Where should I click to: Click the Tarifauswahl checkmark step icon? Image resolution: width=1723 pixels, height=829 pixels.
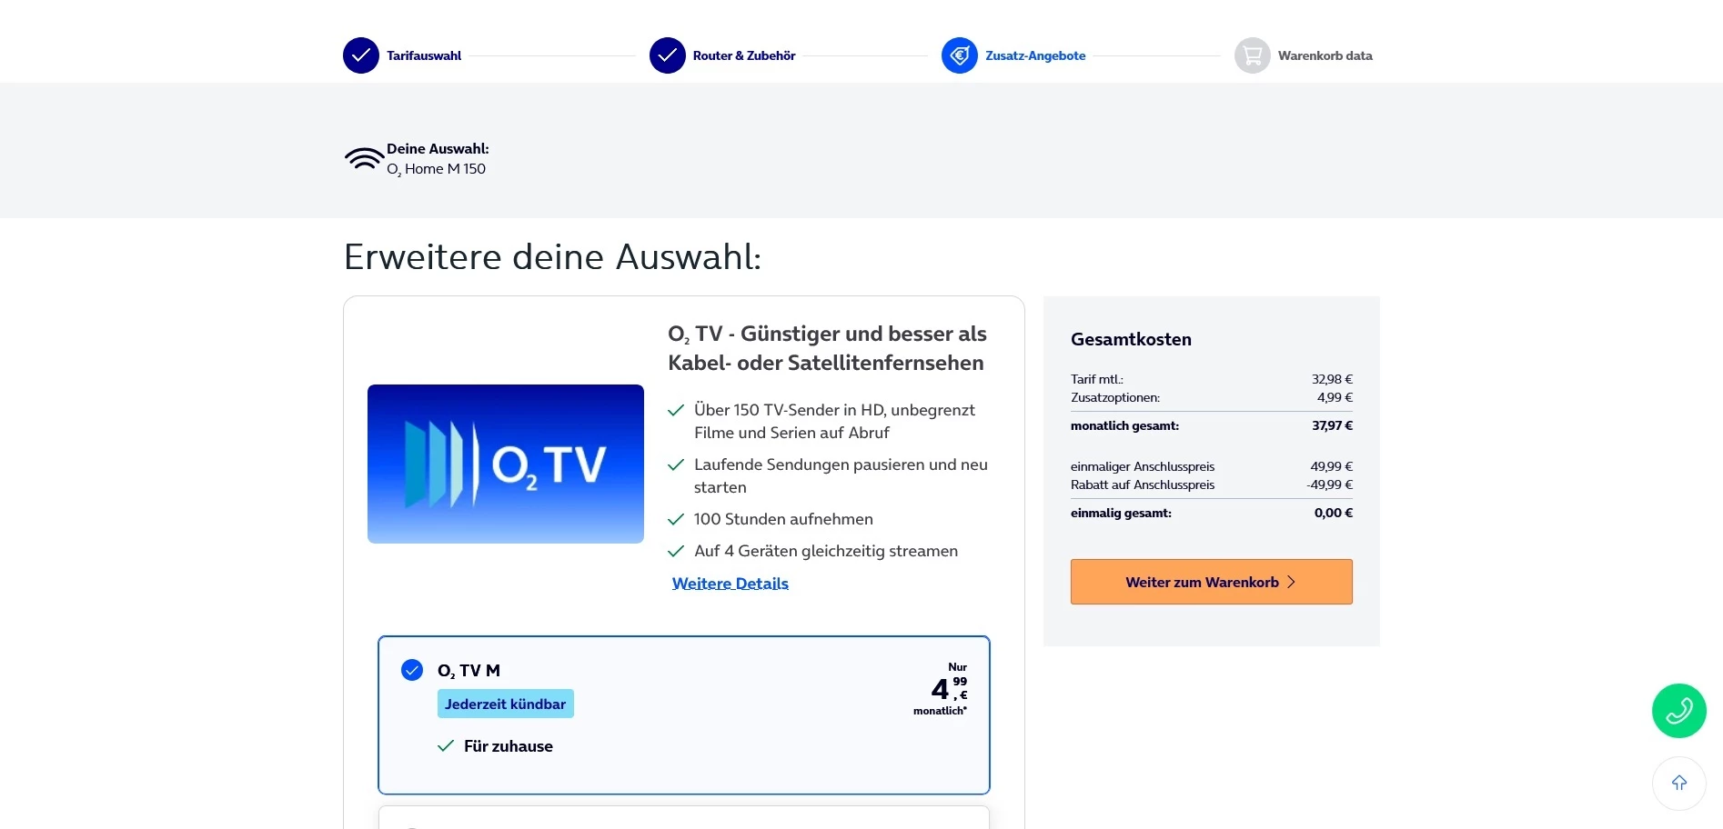361,55
